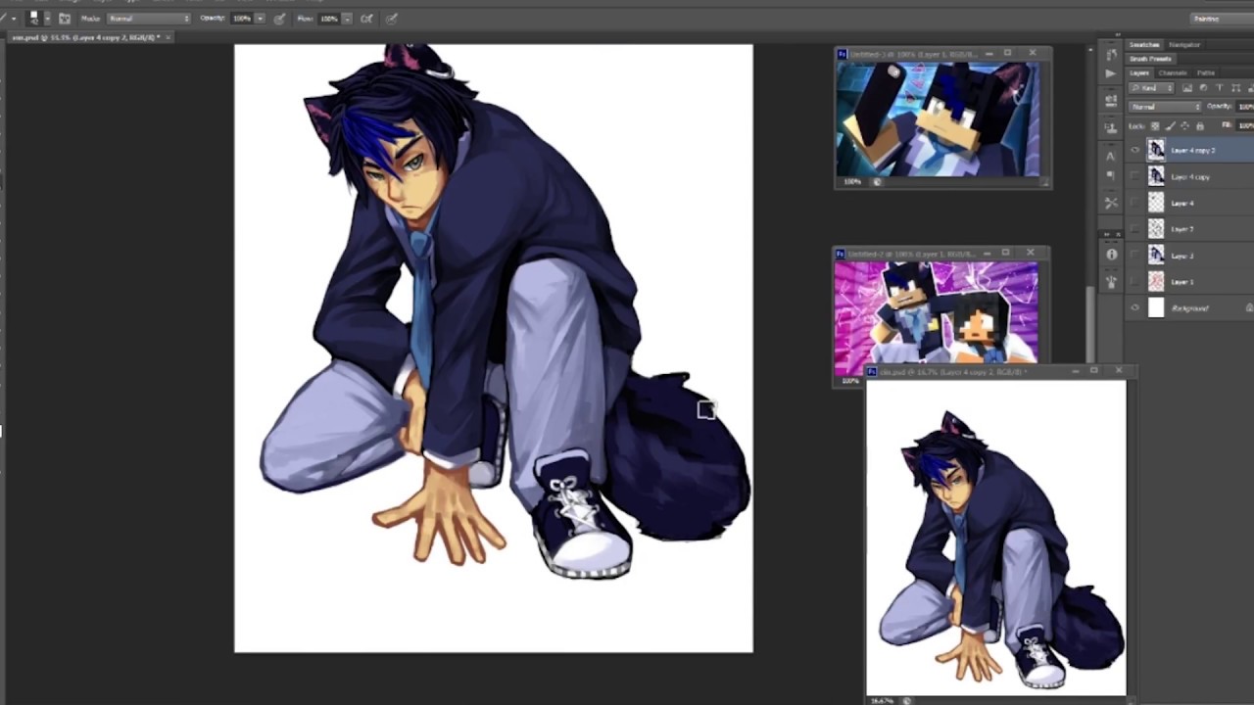Open layer blend mode Normal dropdown
The width and height of the screenshot is (1254, 705).
1165,107
